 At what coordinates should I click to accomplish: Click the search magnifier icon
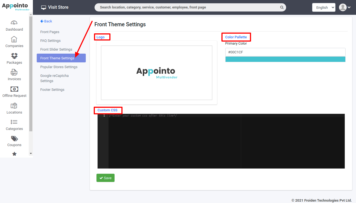point(282,7)
